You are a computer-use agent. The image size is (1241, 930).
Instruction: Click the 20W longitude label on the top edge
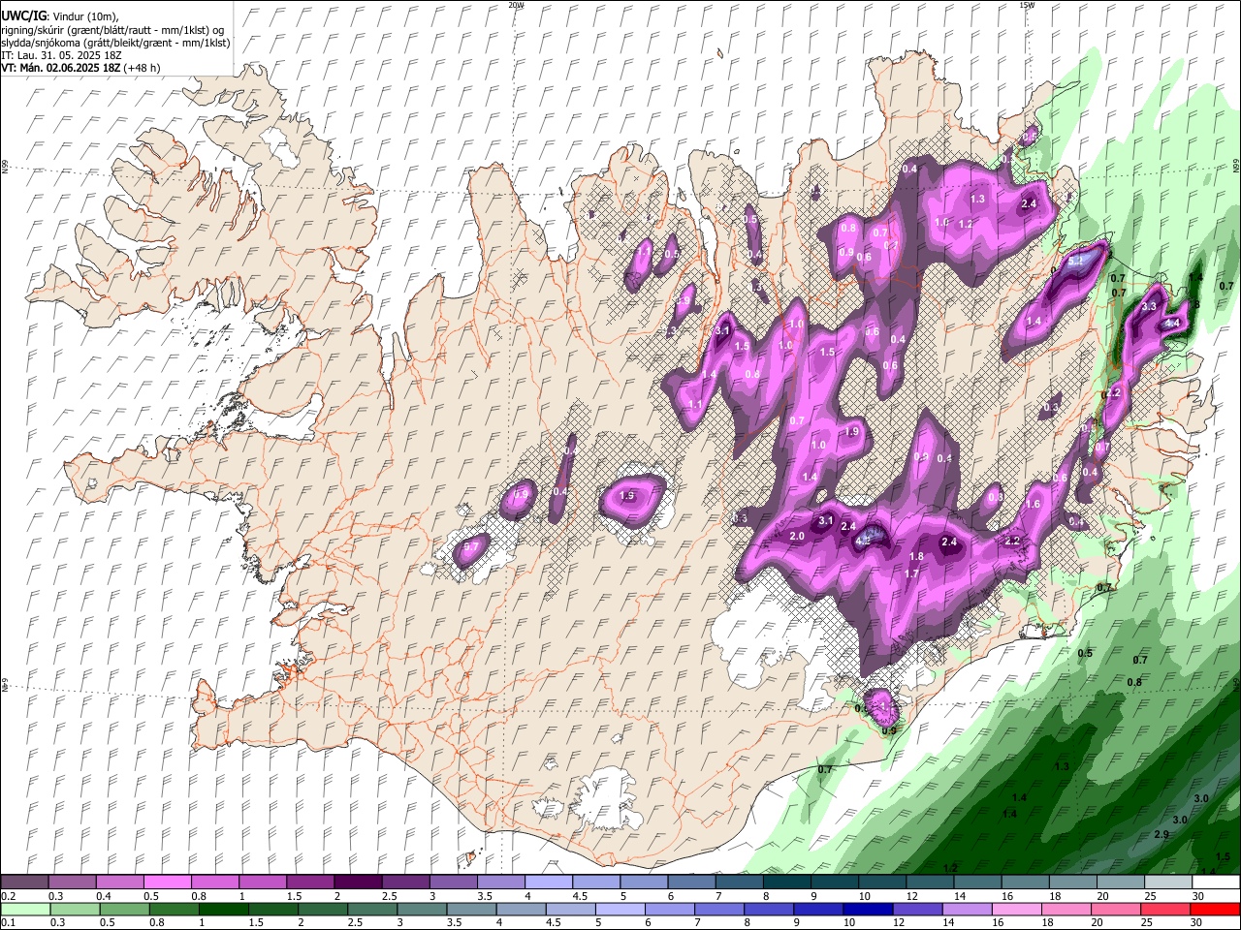[517, 5]
